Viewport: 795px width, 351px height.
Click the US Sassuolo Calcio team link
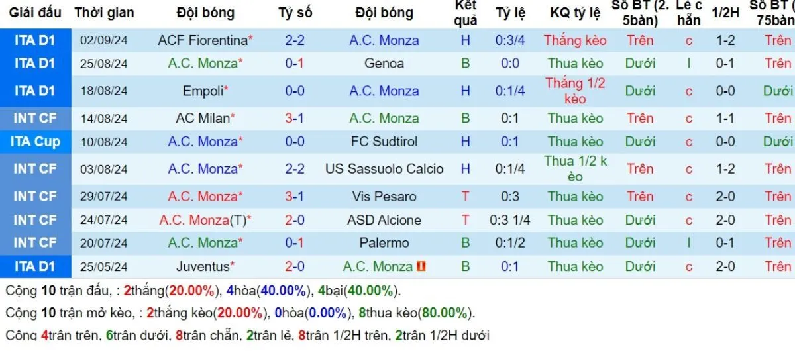click(x=384, y=168)
